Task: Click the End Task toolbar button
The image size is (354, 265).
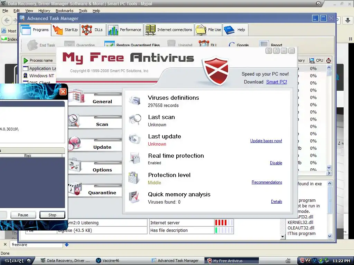Action: coord(41,45)
